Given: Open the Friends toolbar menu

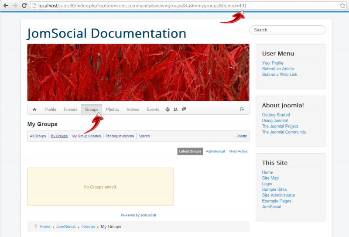Looking at the screenshot, I should pos(70,110).
